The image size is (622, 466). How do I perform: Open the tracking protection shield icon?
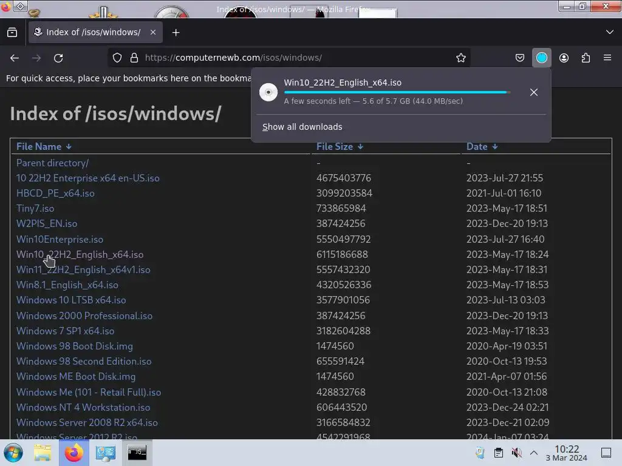[117, 58]
